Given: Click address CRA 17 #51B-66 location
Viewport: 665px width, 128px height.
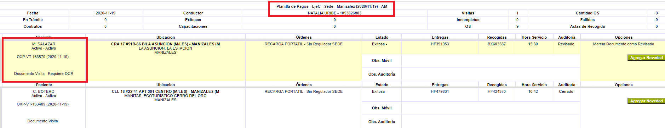Looking at the screenshot, I should [165, 44].
